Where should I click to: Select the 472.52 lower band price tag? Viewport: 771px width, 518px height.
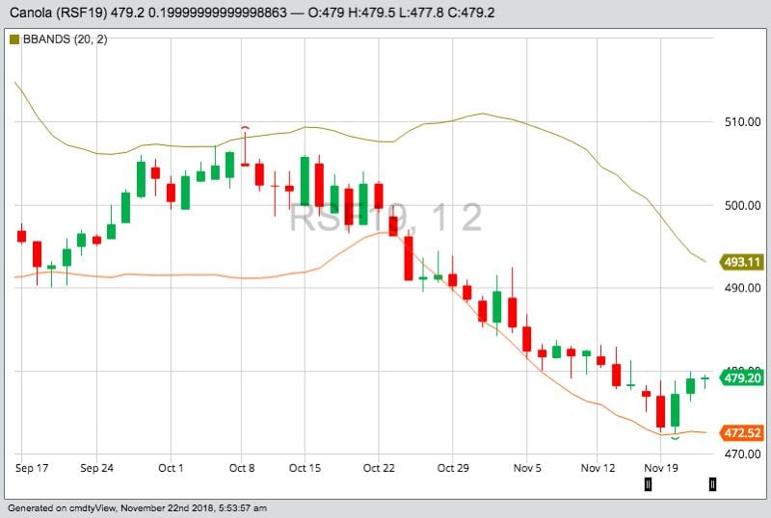tap(742, 433)
